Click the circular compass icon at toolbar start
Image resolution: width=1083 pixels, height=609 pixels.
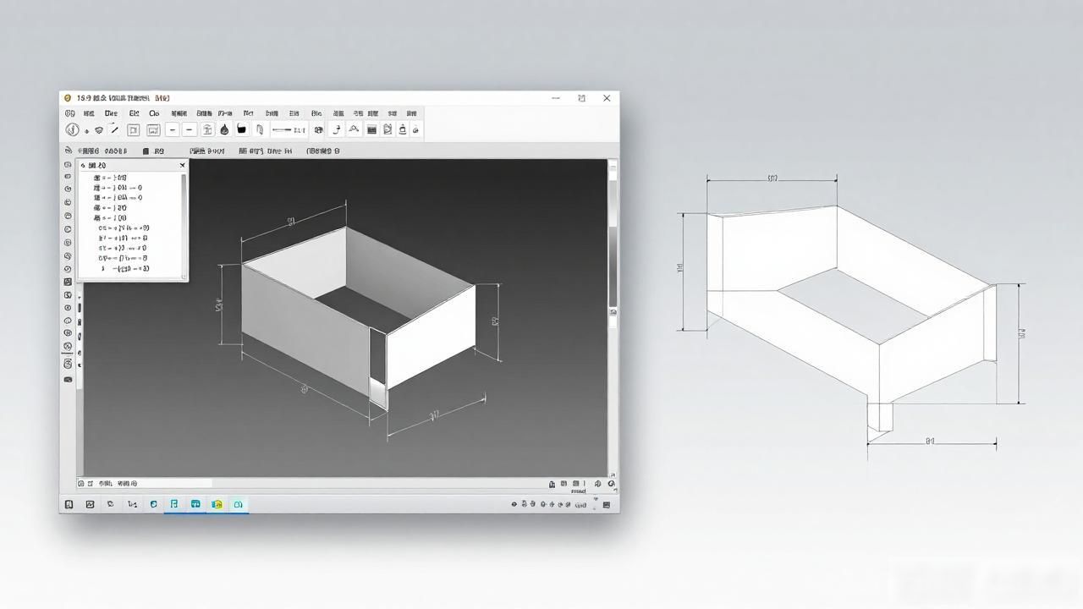pyautogui.click(x=72, y=129)
